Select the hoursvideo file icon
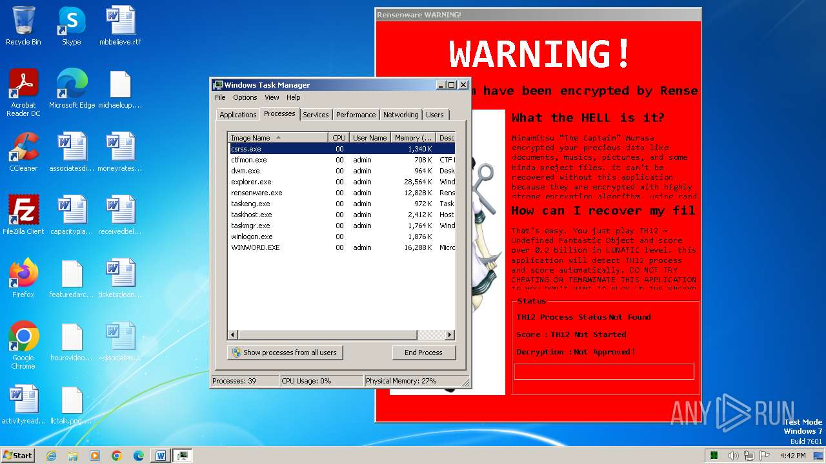The width and height of the screenshot is (826, 464). (71, 342)
